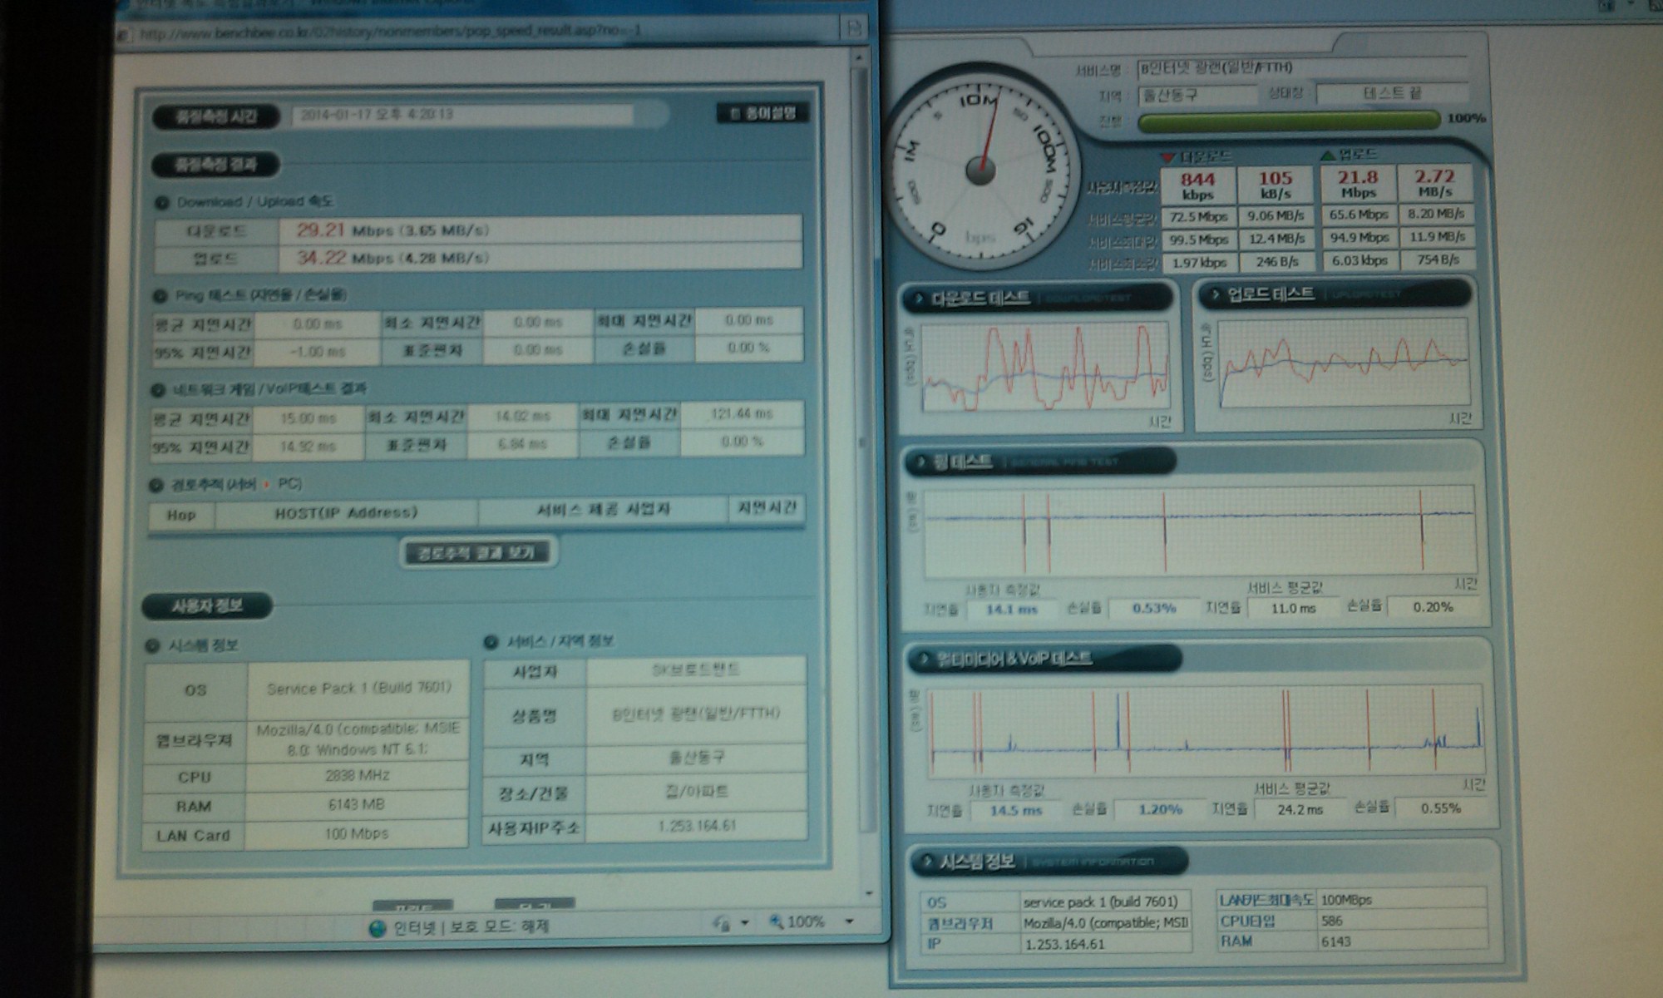The width and height of the screenshot is (1663, 998).
Task: Click the bullet icon beside 네트워크 게임/VoIP테스트 결과
Action: point(158,390)
